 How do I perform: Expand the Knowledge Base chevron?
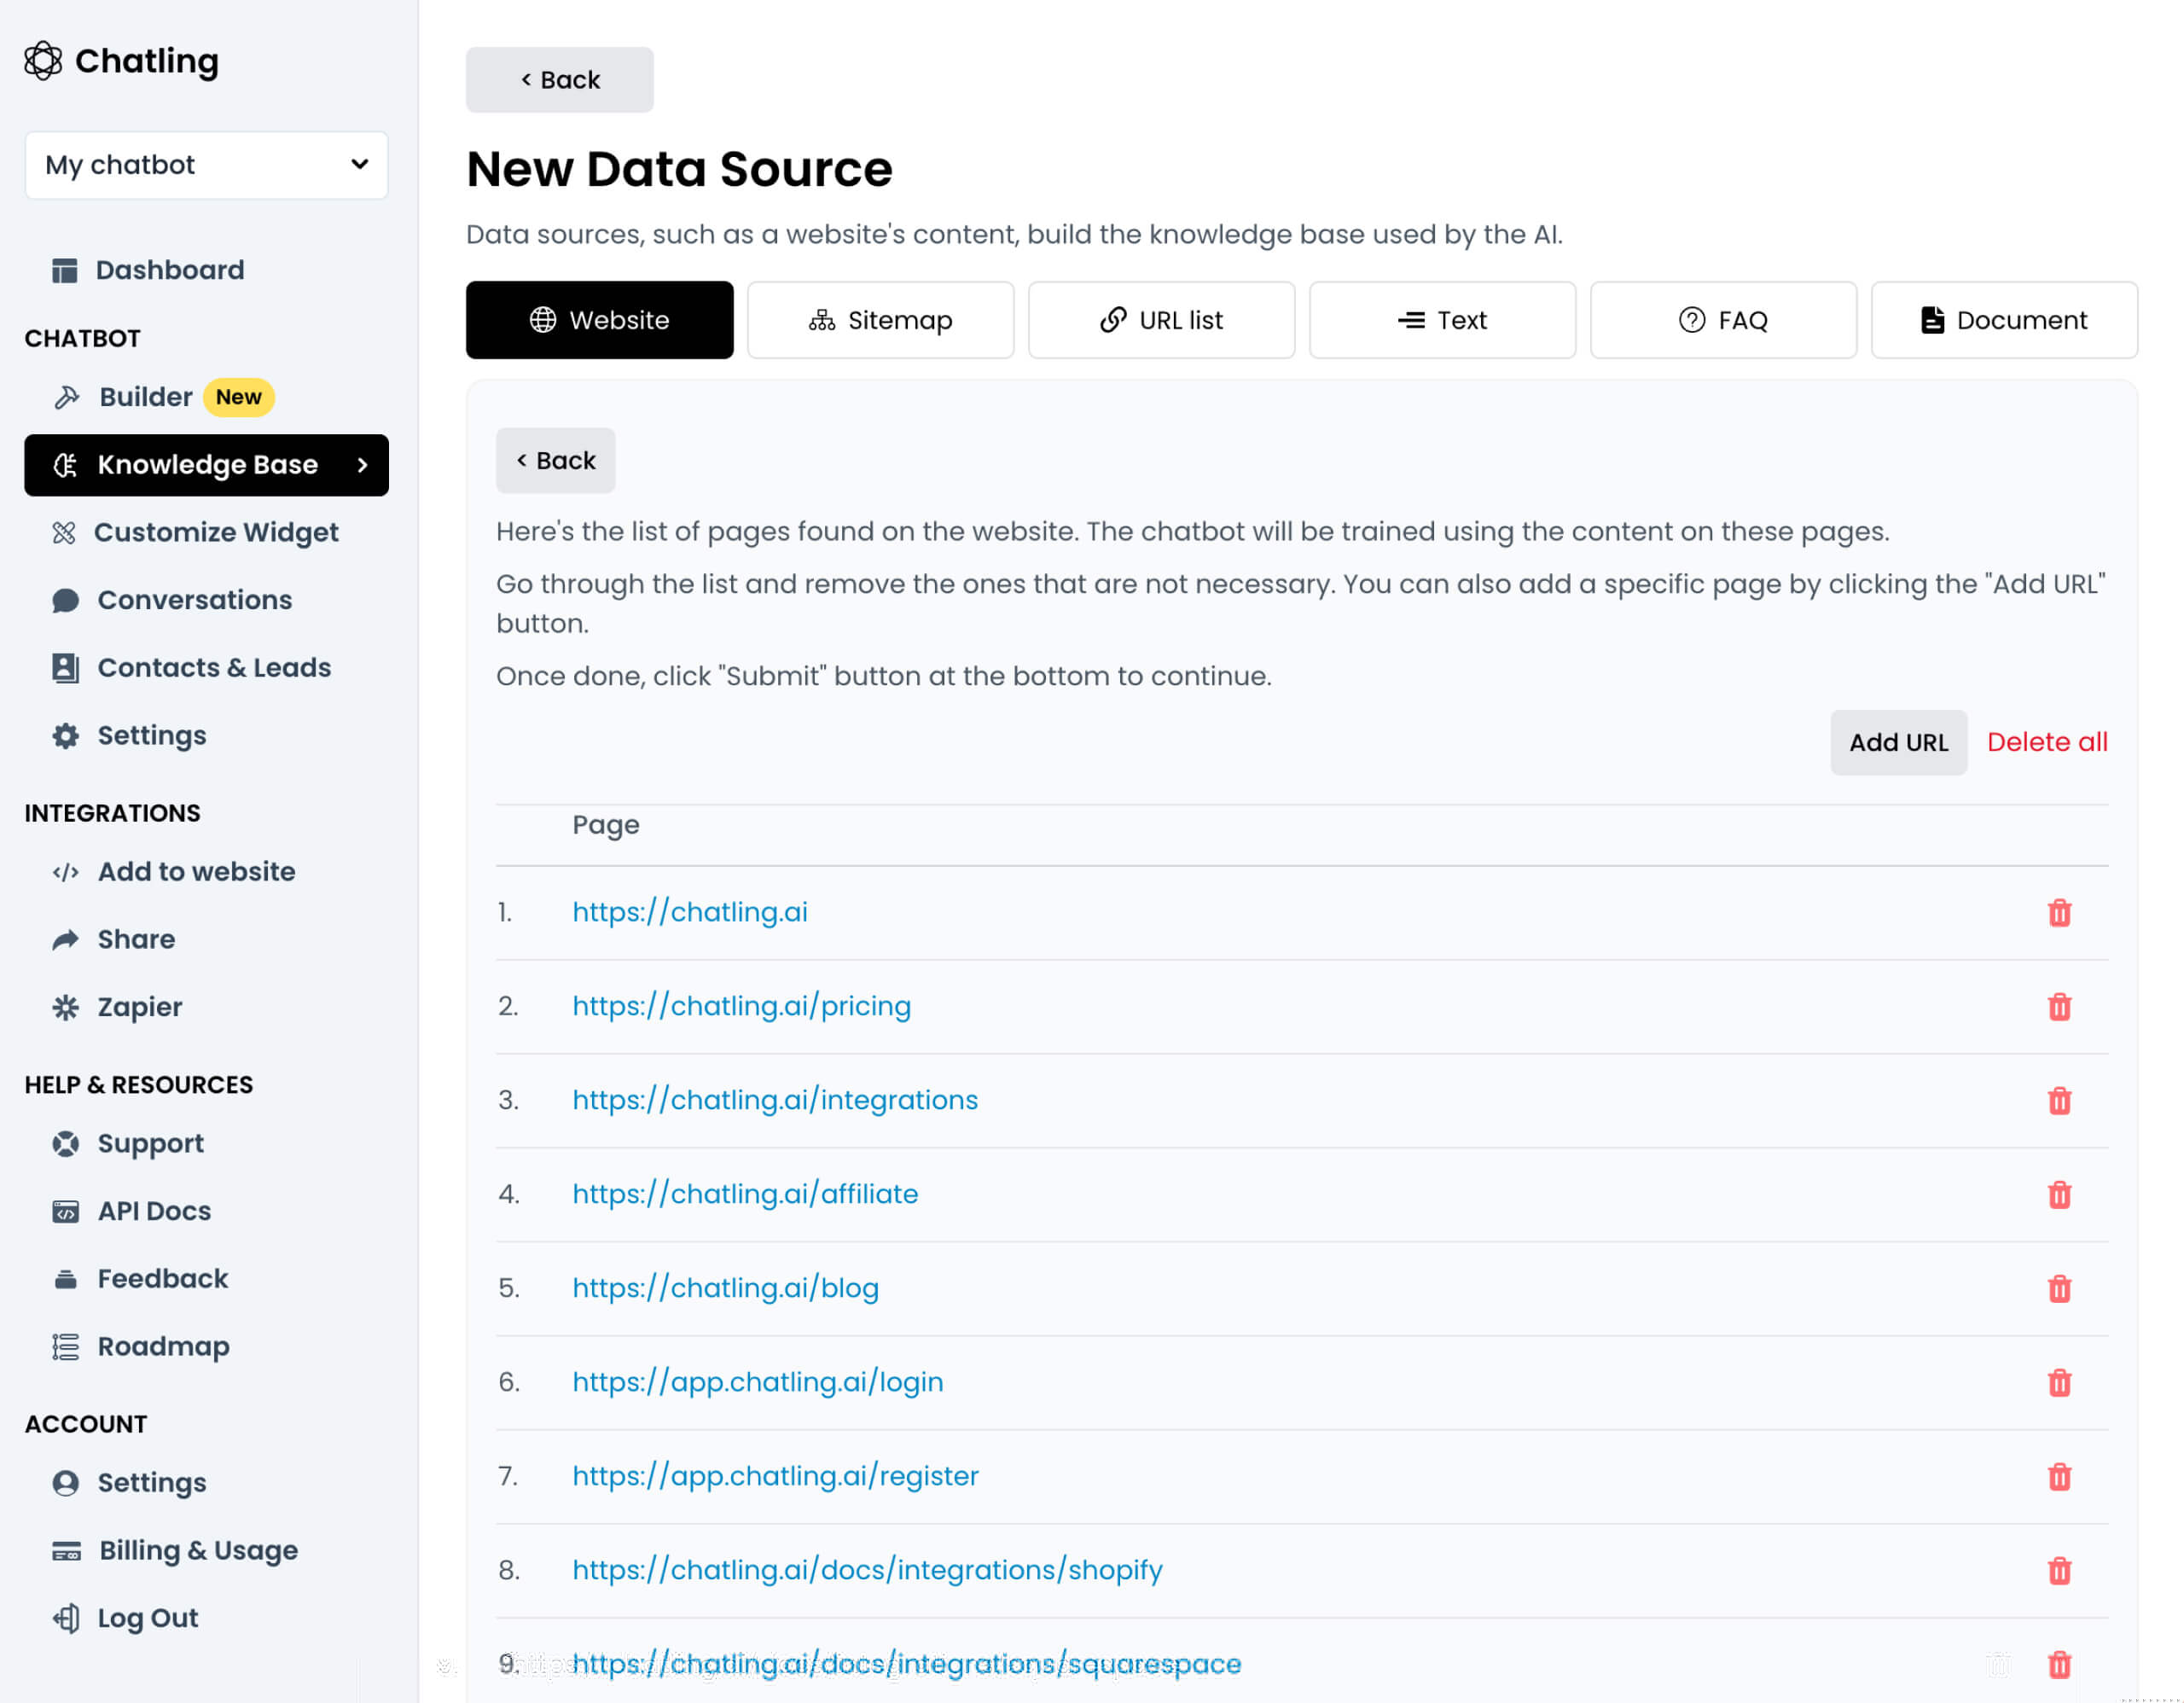click(363, 465)
